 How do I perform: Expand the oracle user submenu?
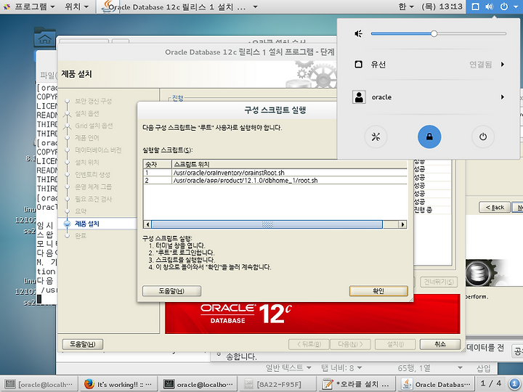pyautogui.click(x=503, y=97)
